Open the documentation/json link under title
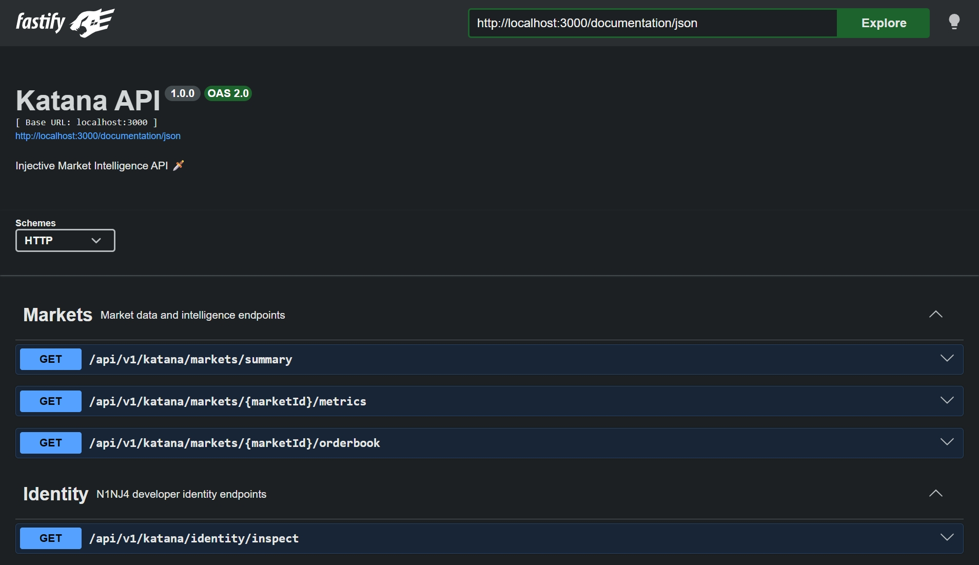This screenshot has width=979, height=565. point(98,136)
